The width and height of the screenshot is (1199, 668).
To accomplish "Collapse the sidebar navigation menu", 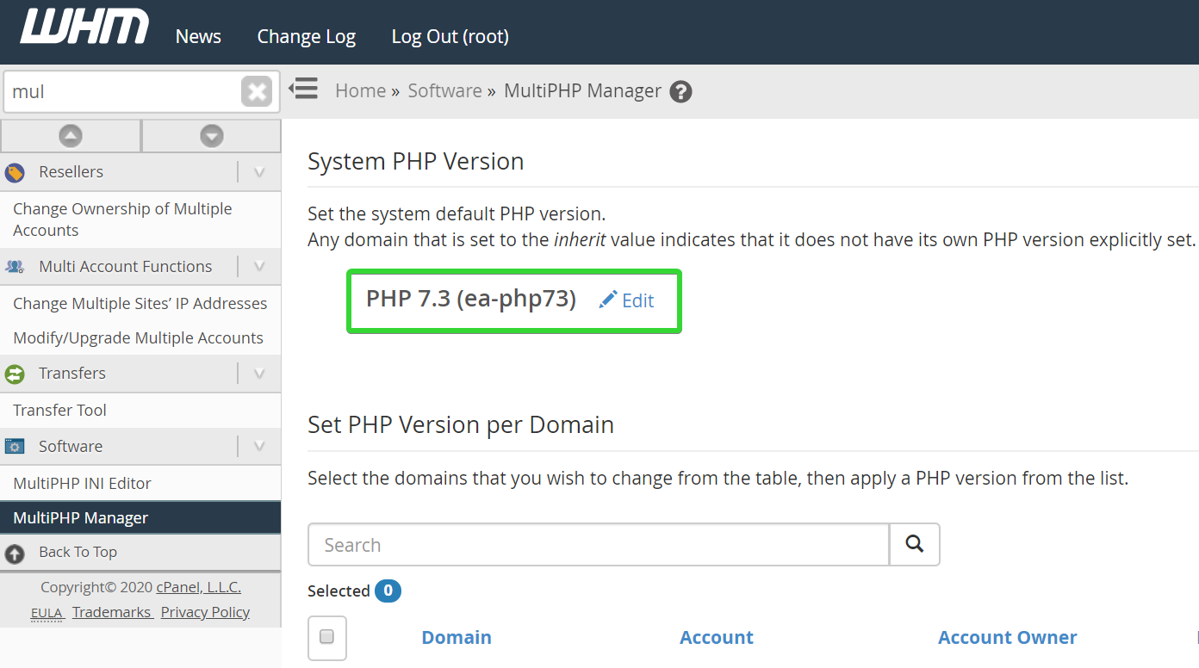I will pyautogui.click(x=303, y=89).
